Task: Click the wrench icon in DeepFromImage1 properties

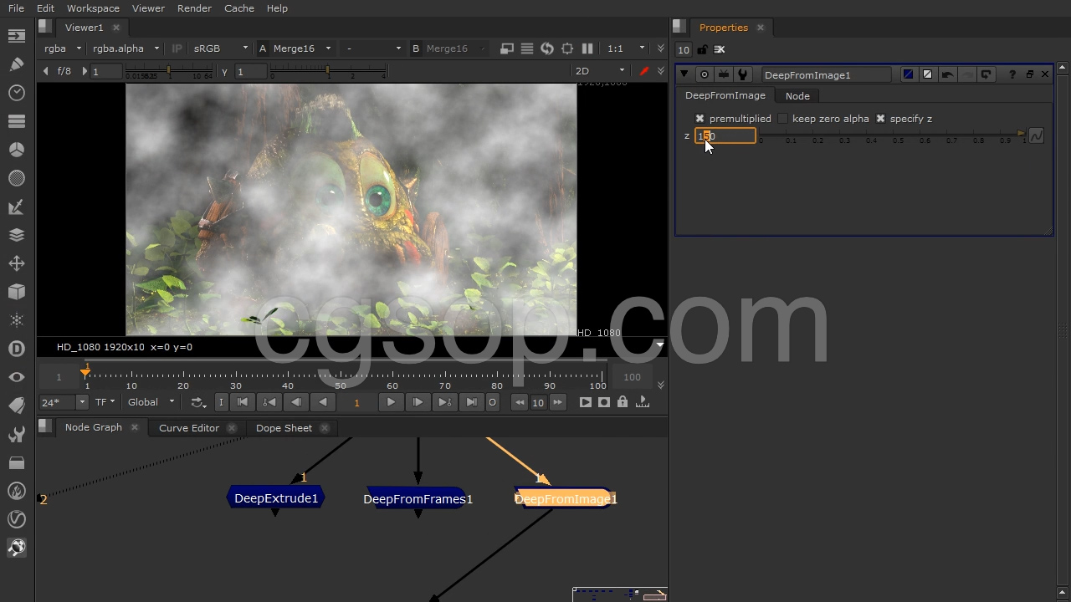Action: [x=742, y=74]
